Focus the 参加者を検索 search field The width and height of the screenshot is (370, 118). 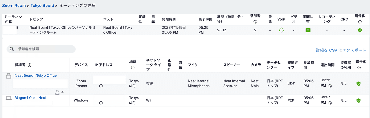point(41,49)
